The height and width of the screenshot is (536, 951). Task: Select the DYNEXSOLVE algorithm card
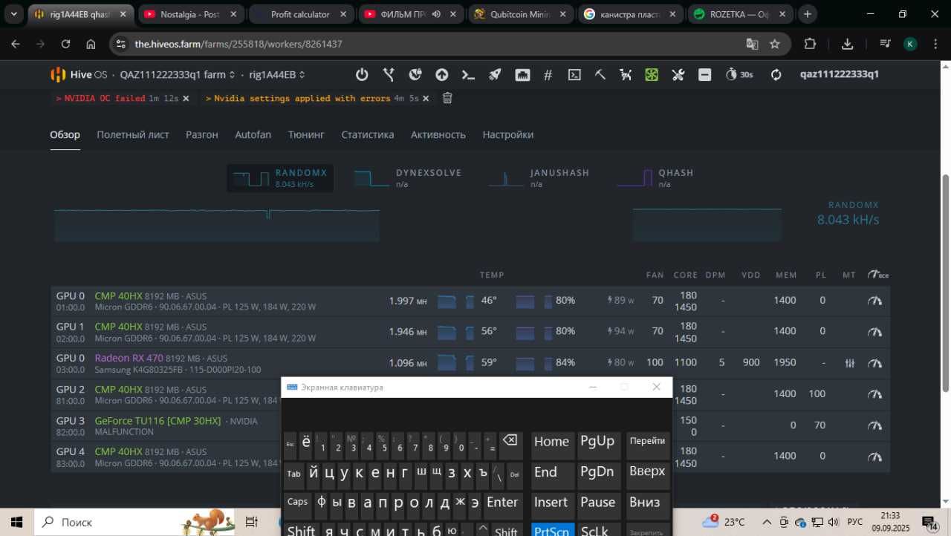(408, 178)
